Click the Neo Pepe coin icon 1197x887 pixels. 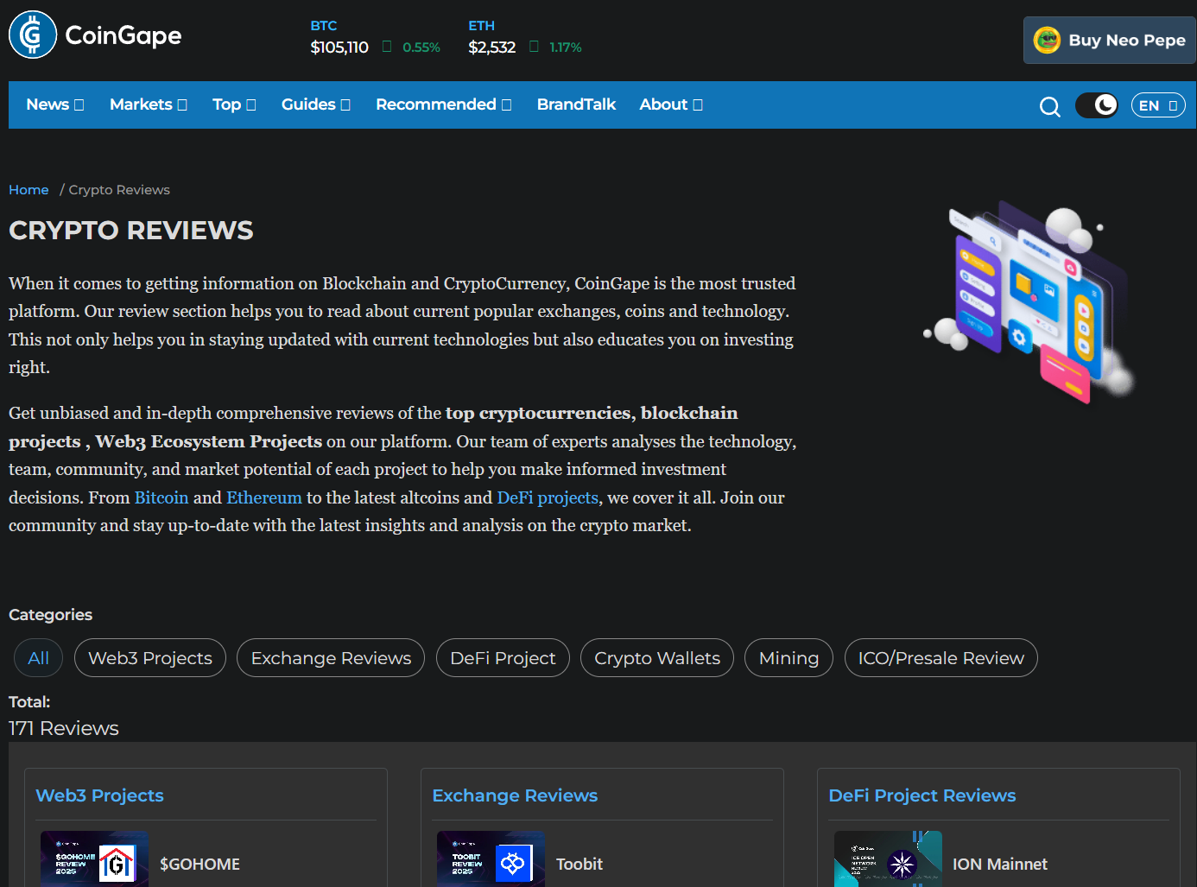[x=1047, y=41]
